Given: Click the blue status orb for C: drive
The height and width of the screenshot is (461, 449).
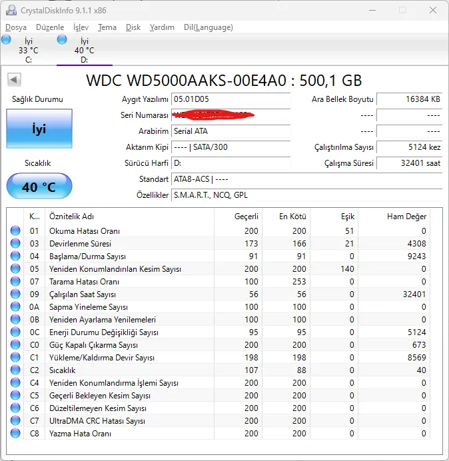Looking at the screenshot, I should [x=6, y=39].
